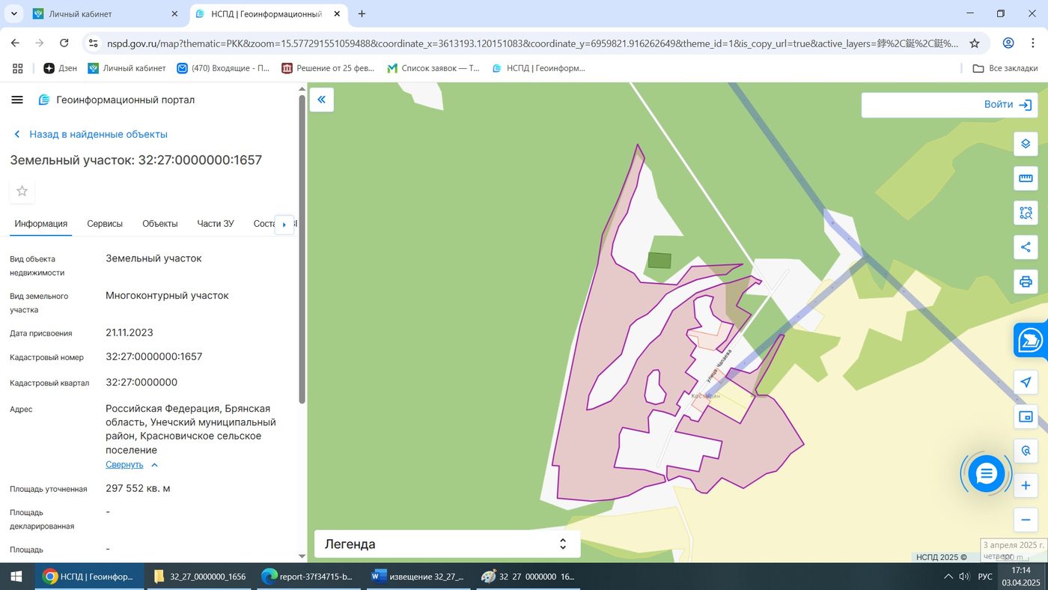
Task: Go back via Назад в найденные объекты
Action: coord(91,135)
